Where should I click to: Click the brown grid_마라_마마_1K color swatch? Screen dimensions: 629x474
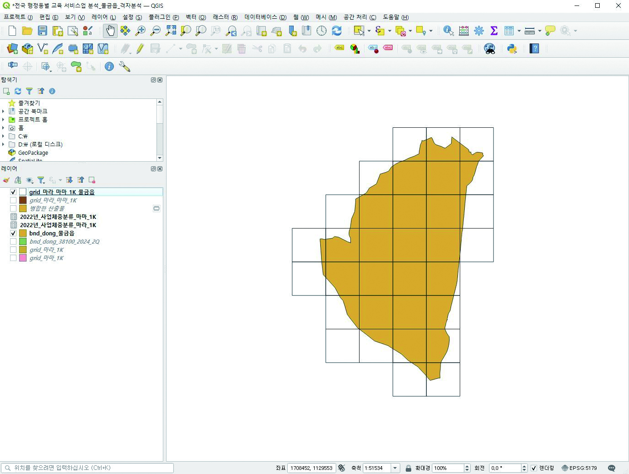[x=23, y=200]
